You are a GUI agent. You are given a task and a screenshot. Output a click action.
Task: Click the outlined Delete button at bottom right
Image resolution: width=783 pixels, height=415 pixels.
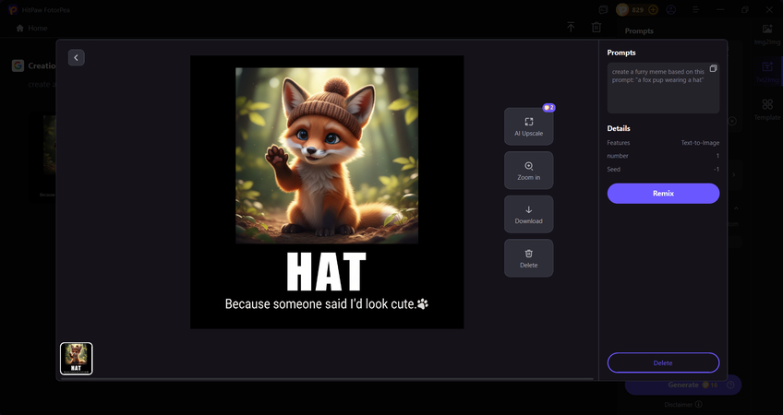coord(663,363)
